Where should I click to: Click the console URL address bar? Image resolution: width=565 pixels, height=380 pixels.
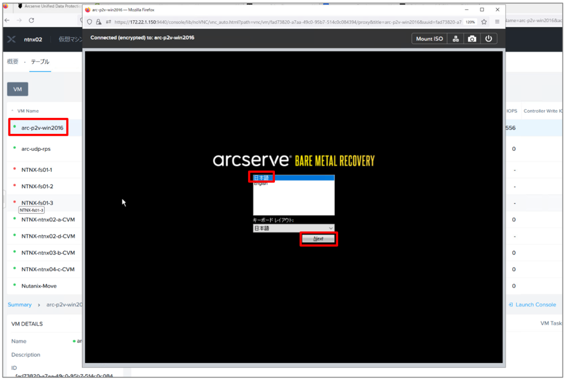click(287, 22)
